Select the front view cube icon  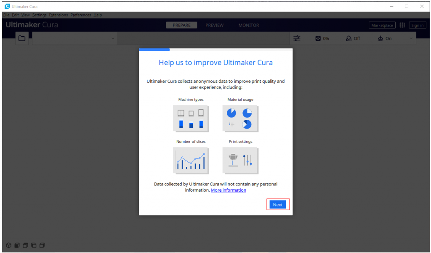tap(17, 245)
